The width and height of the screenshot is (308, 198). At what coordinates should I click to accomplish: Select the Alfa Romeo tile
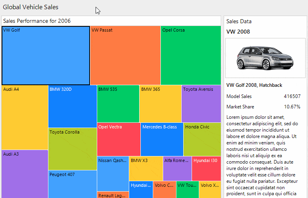pyautogui.click(x=177, y=168)
